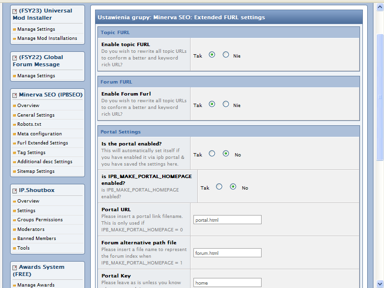This screenshot has height=288, width=384.
Task: Select Tak for IPB_MAKE_PORTAL_HOMEPAGE enabled
Action: pos(219,187)
